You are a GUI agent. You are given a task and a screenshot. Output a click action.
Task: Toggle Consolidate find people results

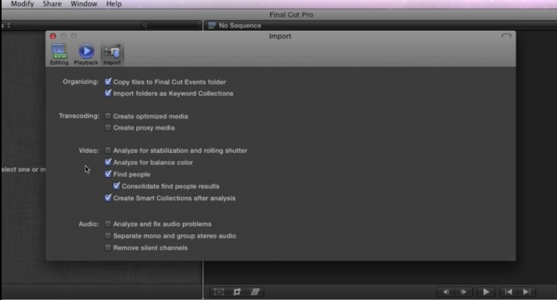coord(116,185)
